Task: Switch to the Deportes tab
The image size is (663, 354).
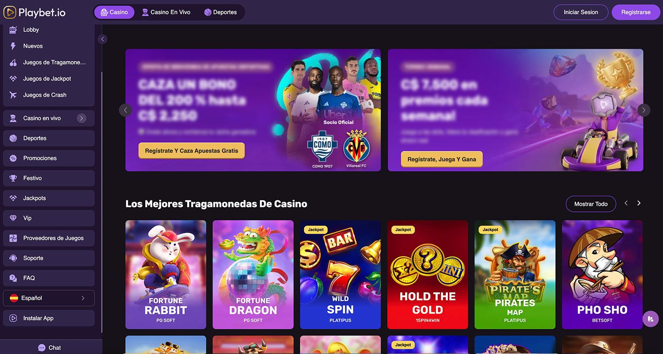Action: pyautogui.click(x=221, y=12)
